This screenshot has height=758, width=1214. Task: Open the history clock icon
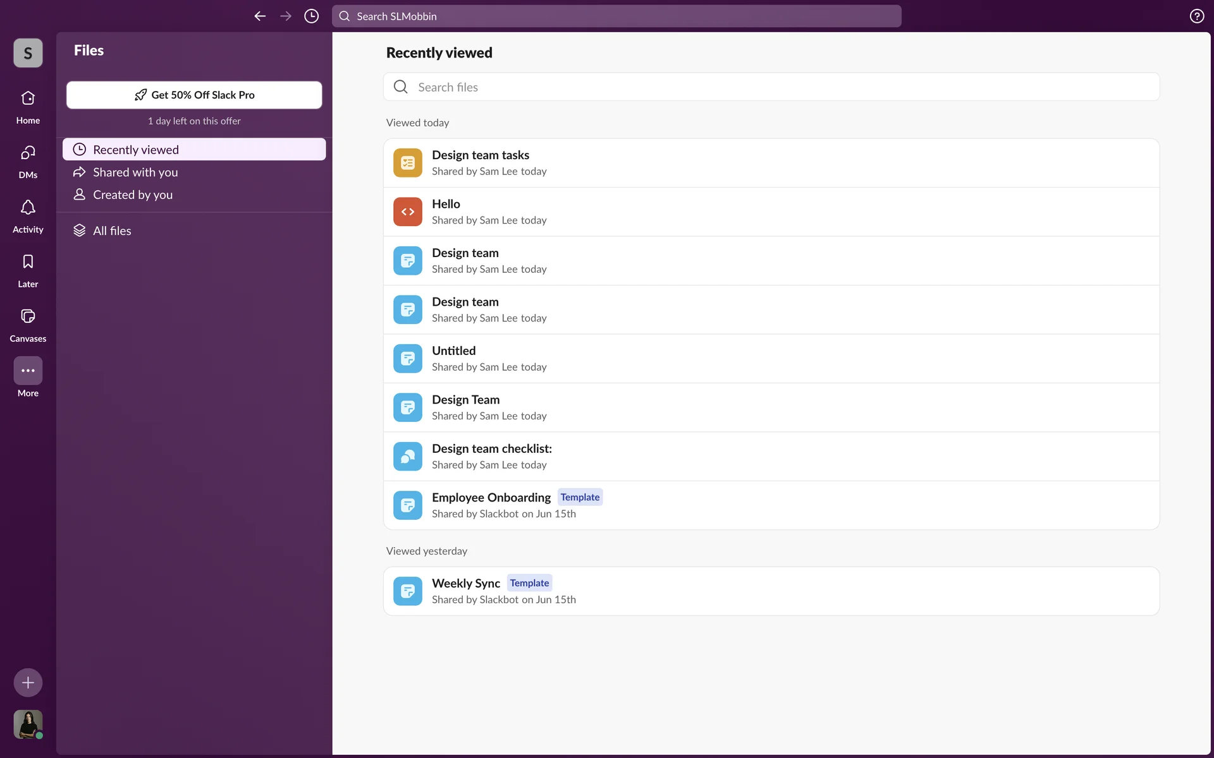tap(311, 16)
